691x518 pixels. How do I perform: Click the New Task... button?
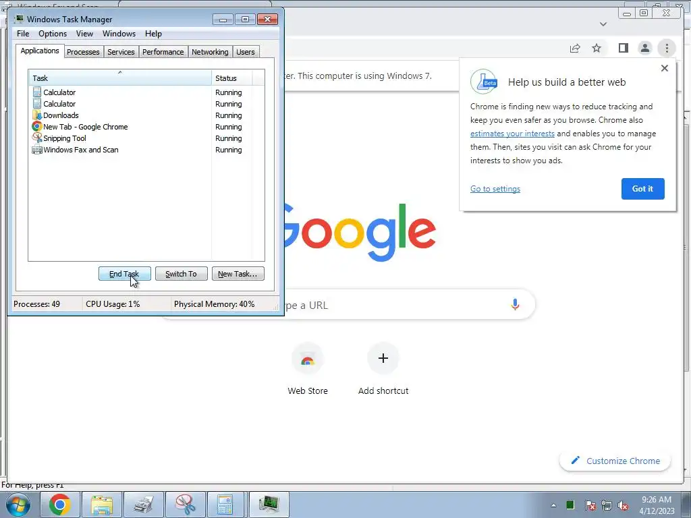point(238,274)
